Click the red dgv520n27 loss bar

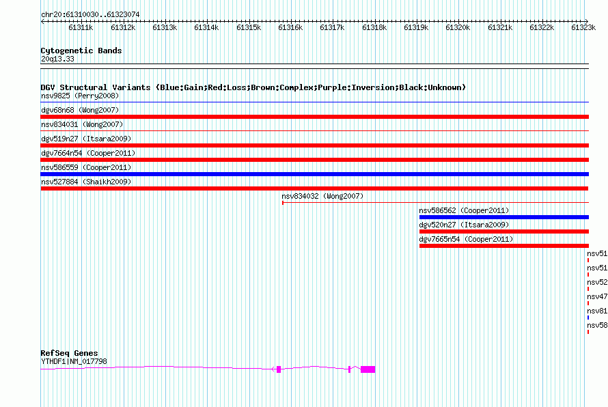point(504,231)
